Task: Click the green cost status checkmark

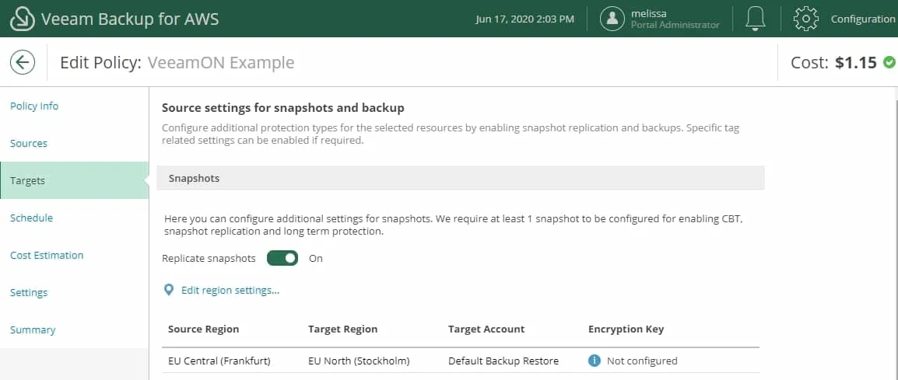Action: coord(889,62)
